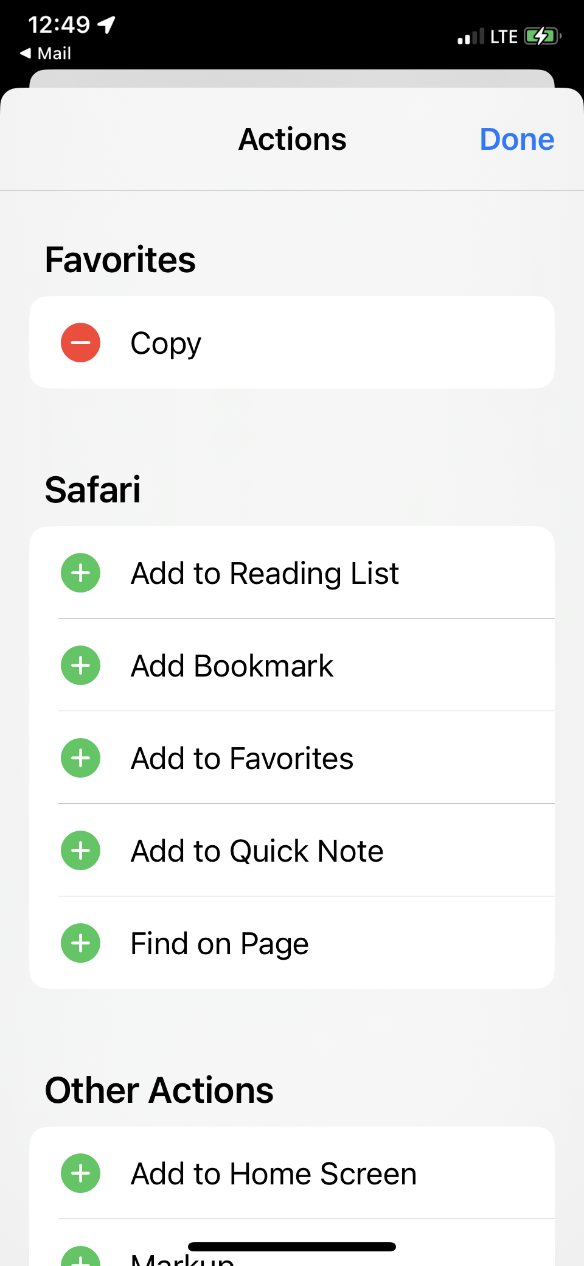Tap green plus next to Add Bookmark

[x=80, y=665]
